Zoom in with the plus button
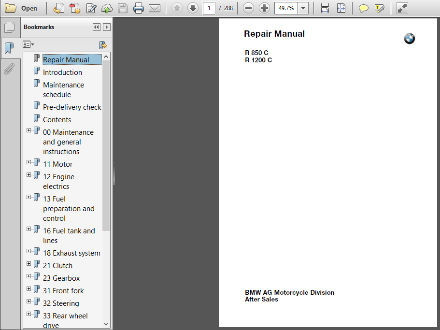Viewport: 440px width, 330px height. coord(264,8)
